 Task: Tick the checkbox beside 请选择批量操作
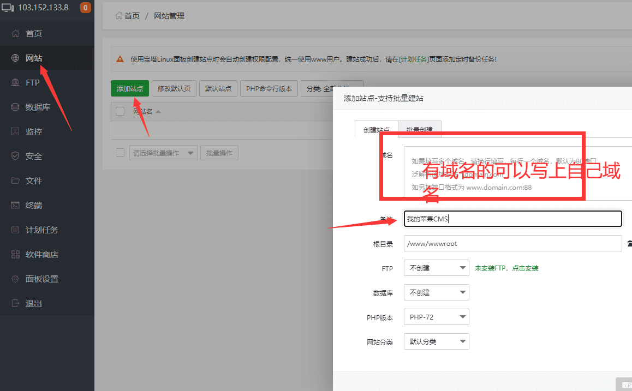coord(120,153)
